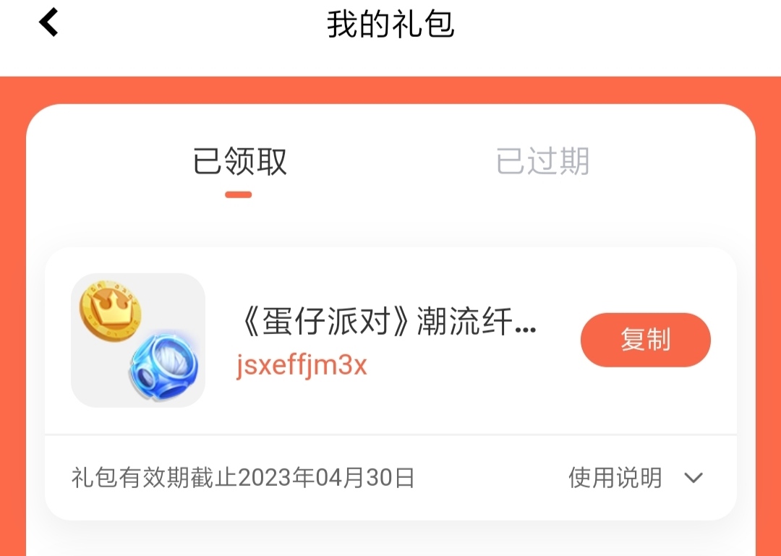Tap the gold crown coin icon
Image resolution: width=781 pixels, height=556 pixels.
point(110,310)
